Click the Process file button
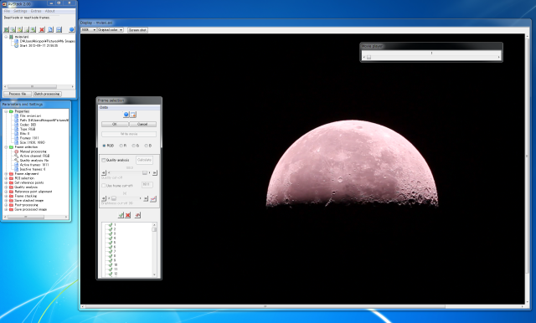536x323 pixels. tap(18, 94)
